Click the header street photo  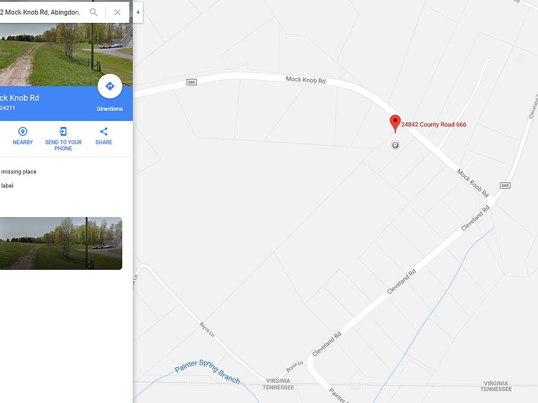[x=66, y=54]
